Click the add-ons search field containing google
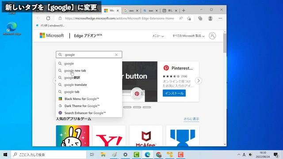Image resolution: width=283 pixels, height=159 pixels. pos(89,55)
